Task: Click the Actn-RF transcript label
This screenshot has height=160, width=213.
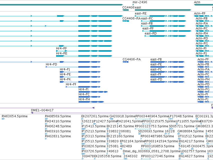Action: click(x=200, y=13)
